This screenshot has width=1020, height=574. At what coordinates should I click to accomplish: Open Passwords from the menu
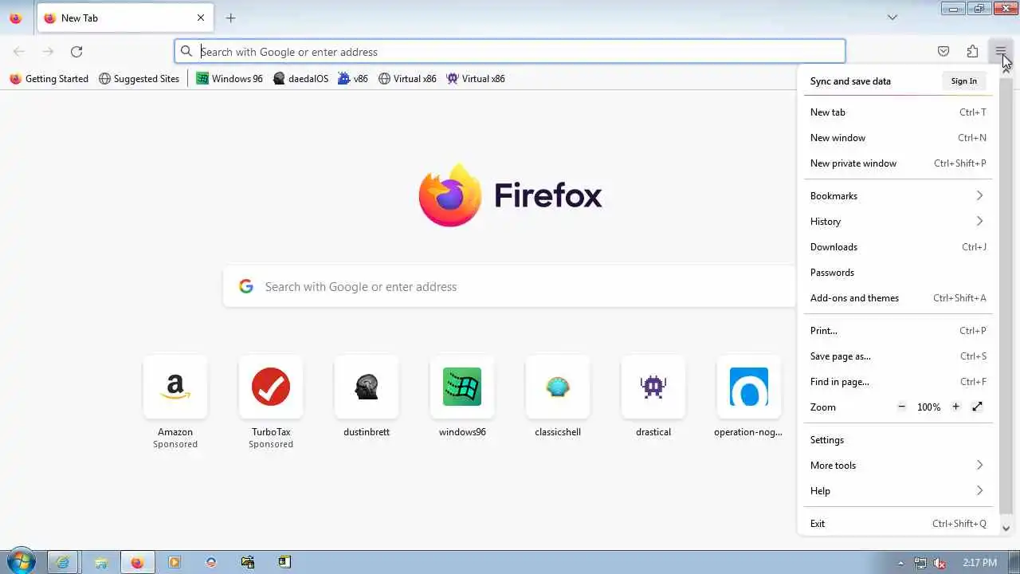click(x=898, y=273)
